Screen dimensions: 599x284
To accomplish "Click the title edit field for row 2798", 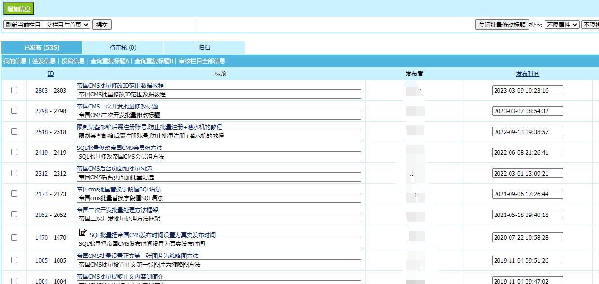I will point(219,115).
